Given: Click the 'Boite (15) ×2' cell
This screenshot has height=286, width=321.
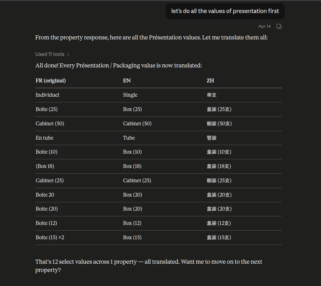Looking at the screenshot, I should [50, 238].
